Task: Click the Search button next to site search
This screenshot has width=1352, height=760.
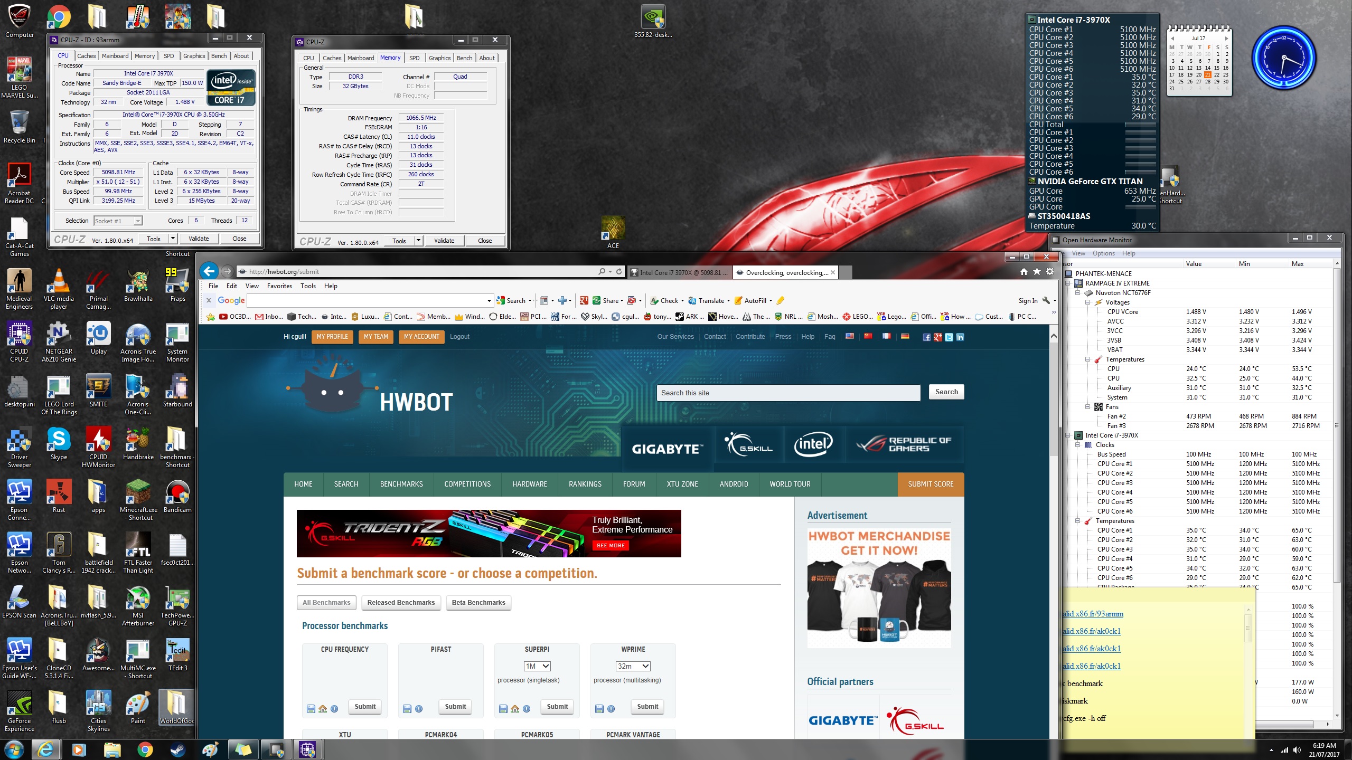Action: tap(946, 392)
